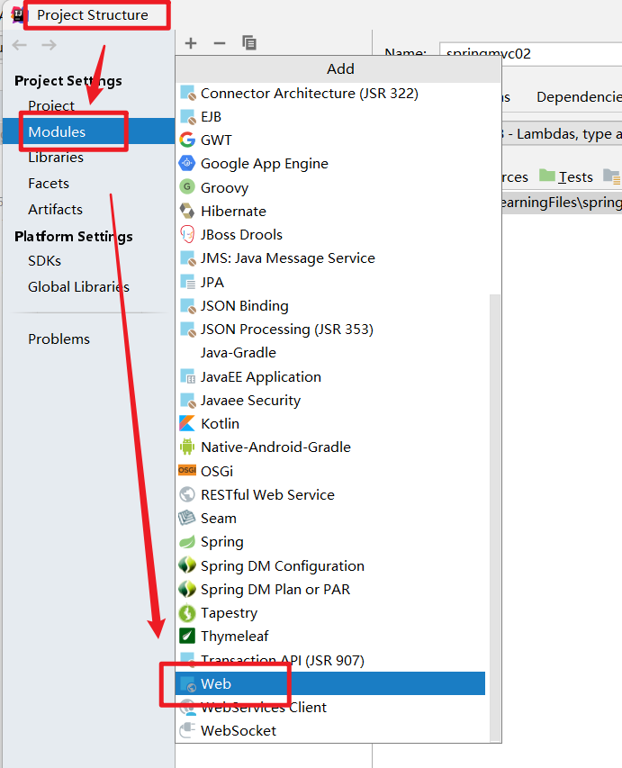622x768 pixels.
Task: Click the Google App Engine icon
Action: coord(187,163)
